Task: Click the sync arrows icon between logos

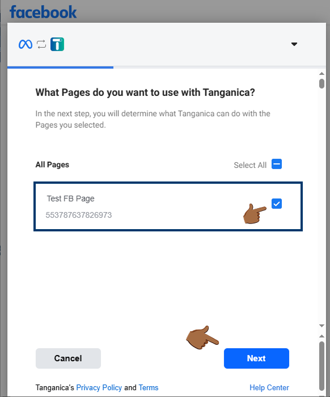Action: pos(41,44)
